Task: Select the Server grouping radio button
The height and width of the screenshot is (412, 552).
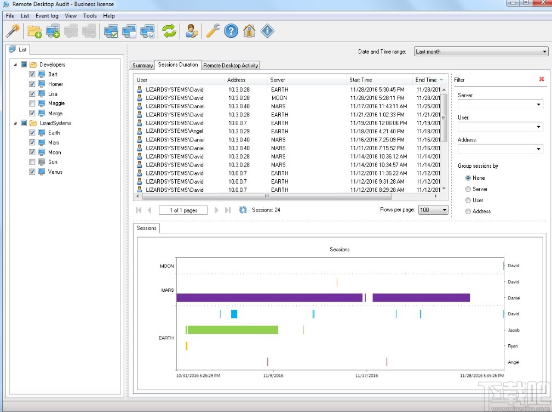Action: pyautogui.click(x=469, y=189)
